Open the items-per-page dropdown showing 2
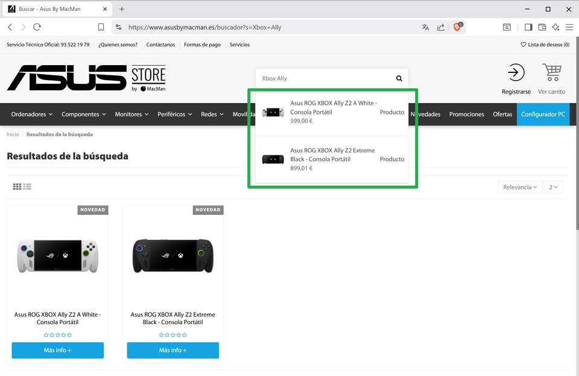 553,187
